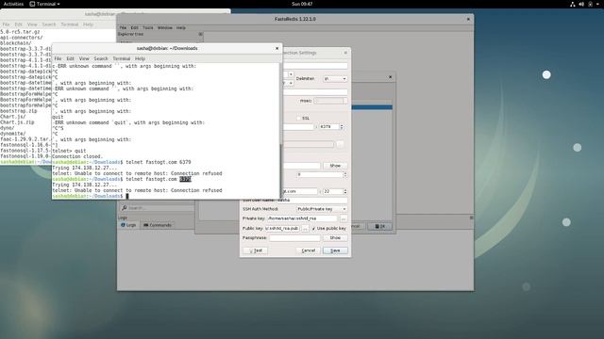
Task: Open the FastoRedis Help menu
Action: tap(181, 27)
